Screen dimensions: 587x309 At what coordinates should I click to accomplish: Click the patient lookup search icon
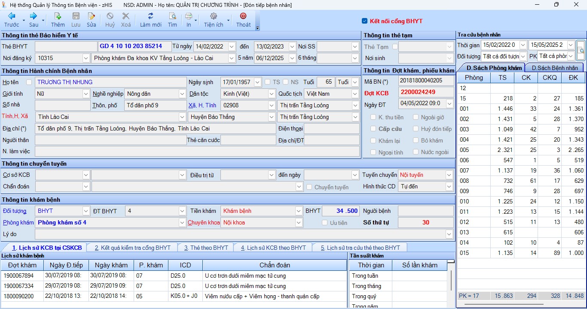pyautogui.click(x=581, y=51)
